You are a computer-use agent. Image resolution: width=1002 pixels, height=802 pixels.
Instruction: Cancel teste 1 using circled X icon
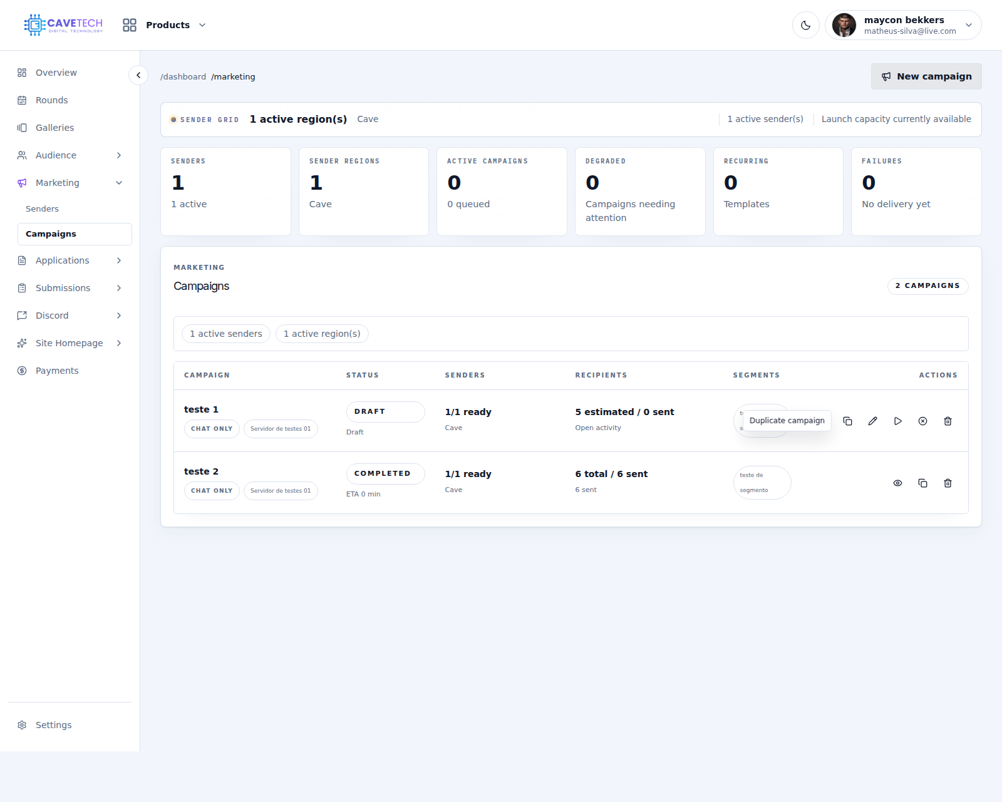[922, 421]
